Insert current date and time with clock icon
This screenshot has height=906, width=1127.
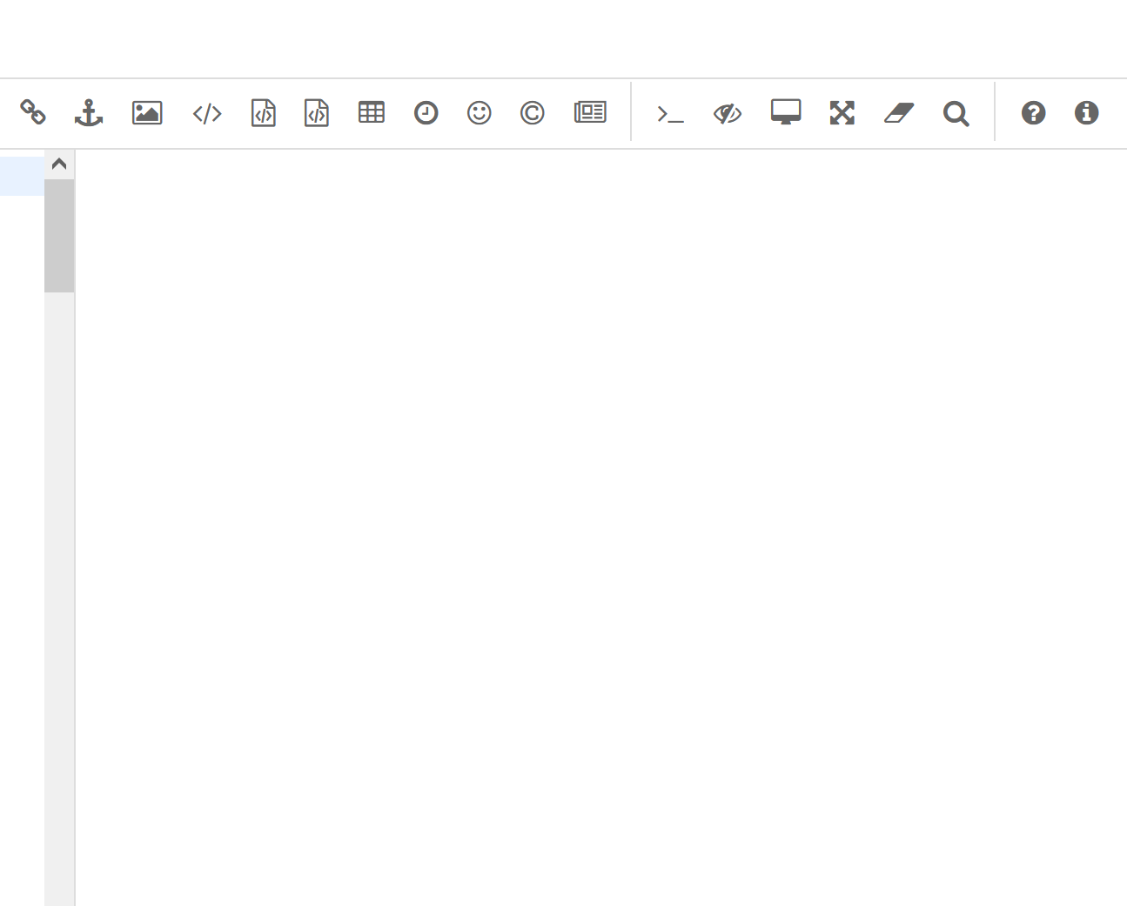(x=426, y=112)
